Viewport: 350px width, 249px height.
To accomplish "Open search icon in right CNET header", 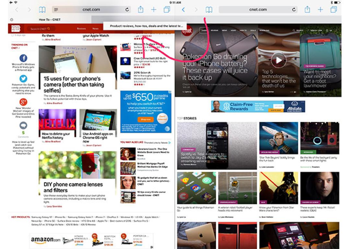I will pos(294,30).
